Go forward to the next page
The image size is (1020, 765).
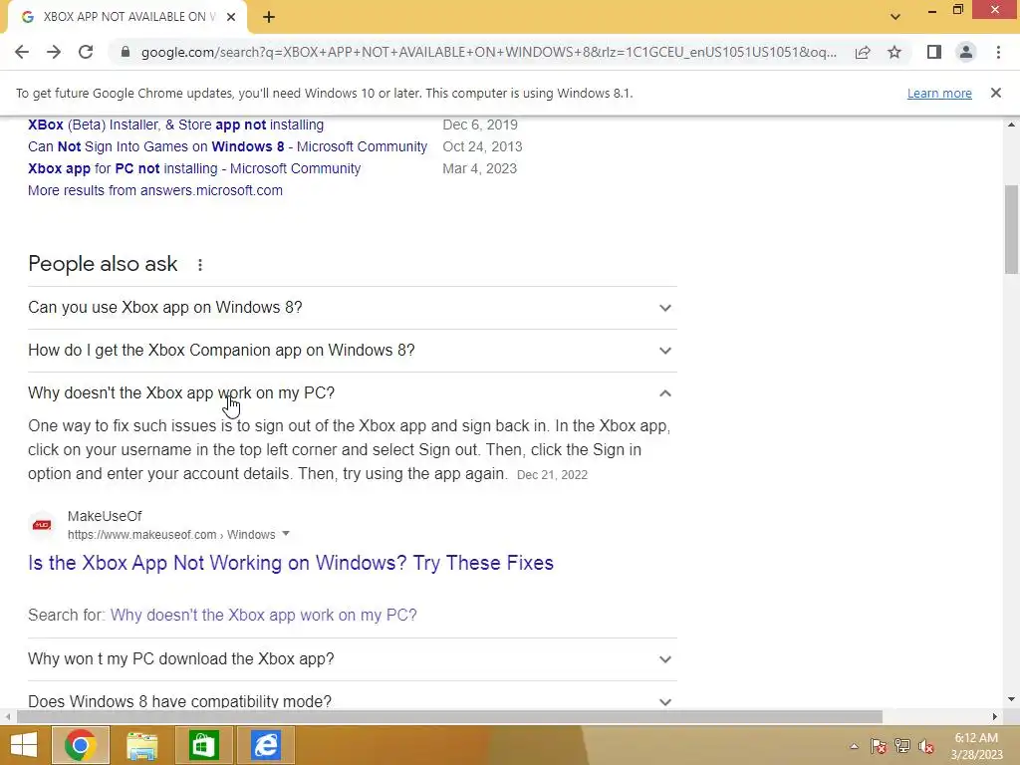(x=54, y=52)
